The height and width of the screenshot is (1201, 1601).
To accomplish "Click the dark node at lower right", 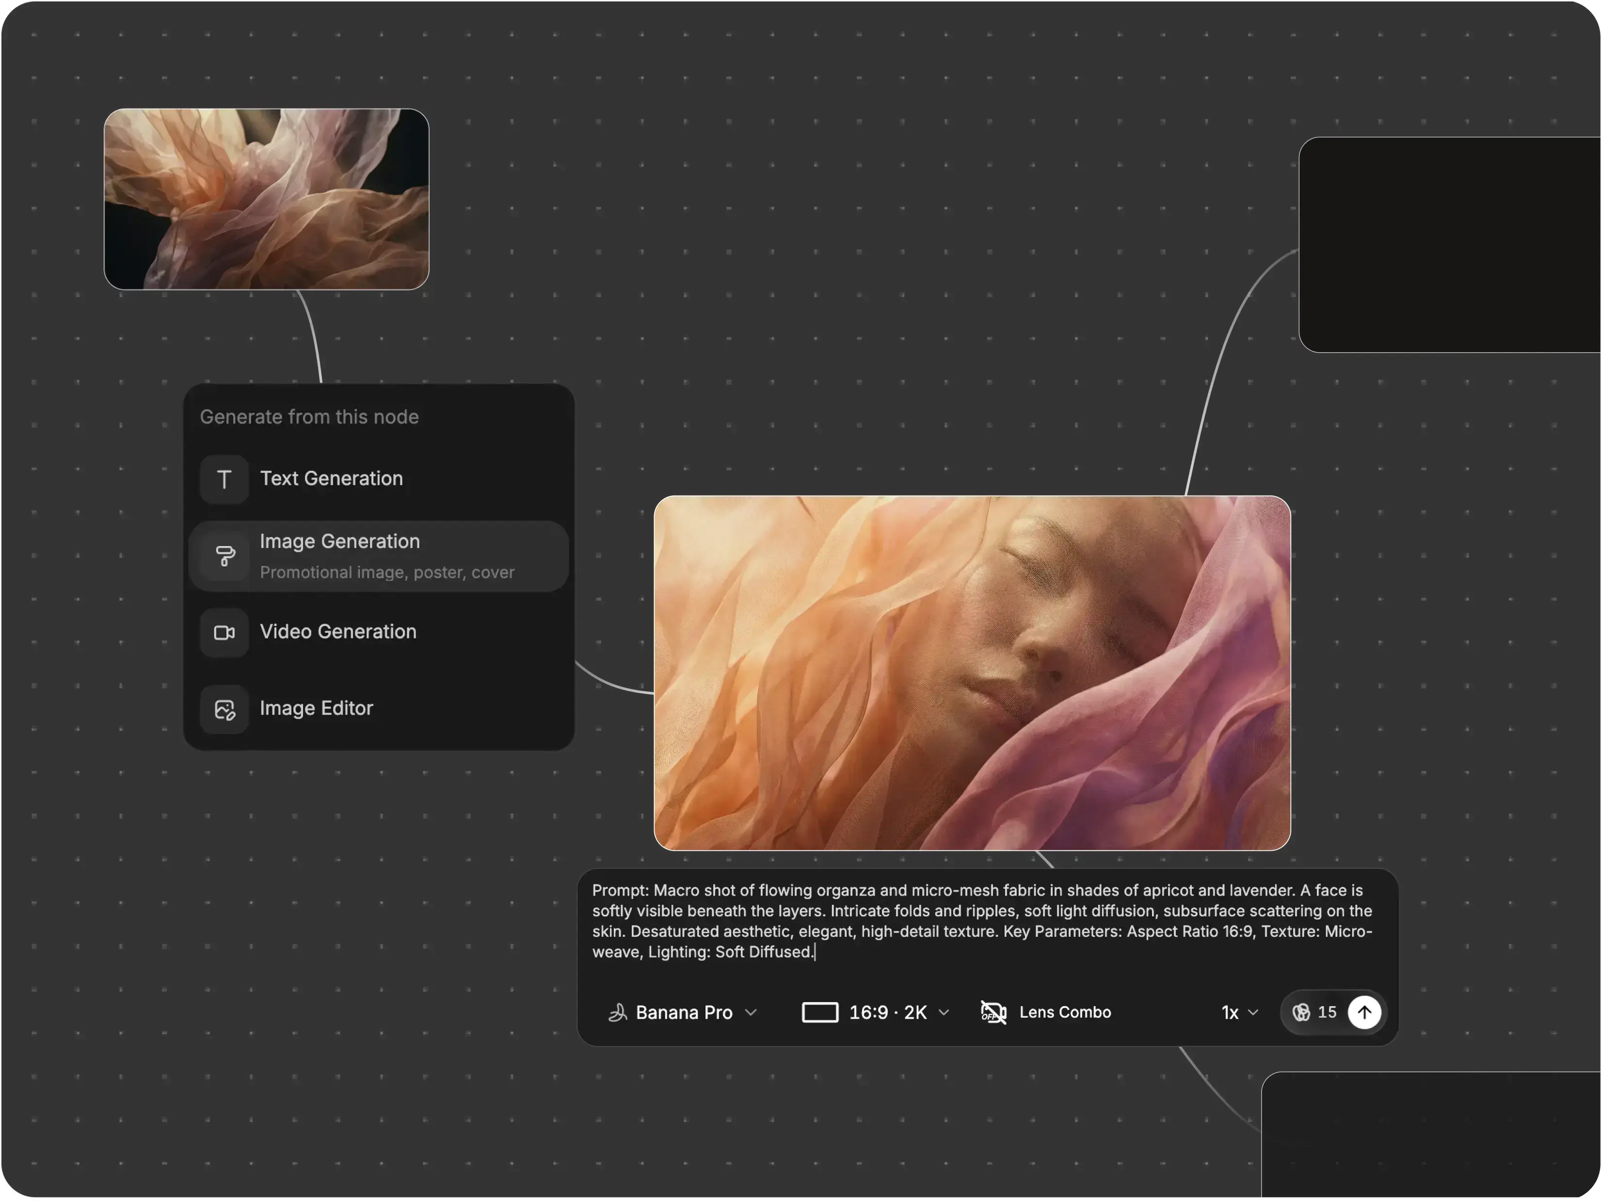I will [x=1431, y=1135].
